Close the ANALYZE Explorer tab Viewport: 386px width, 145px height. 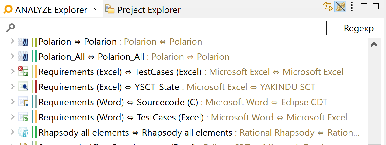pyautogui.click(x=95, y=9)
